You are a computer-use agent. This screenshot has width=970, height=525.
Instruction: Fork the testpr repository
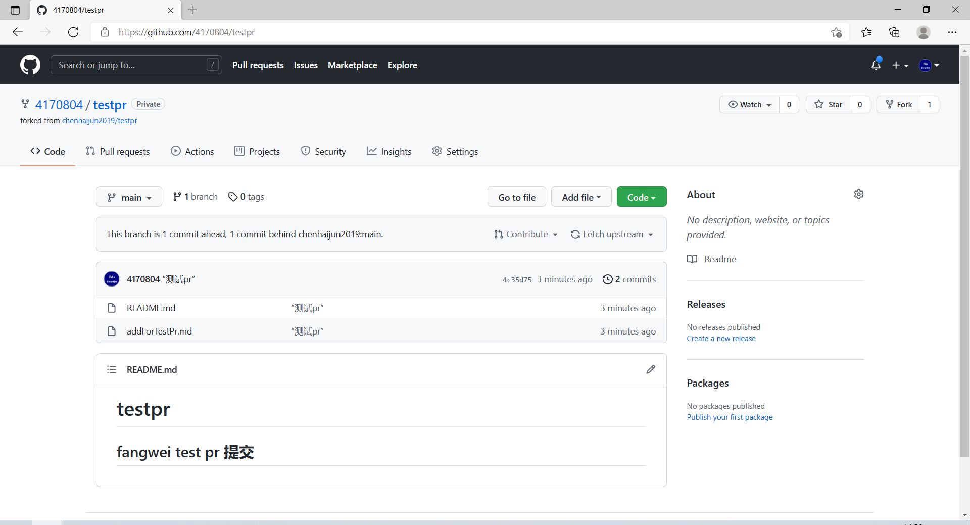click(899, 105)
